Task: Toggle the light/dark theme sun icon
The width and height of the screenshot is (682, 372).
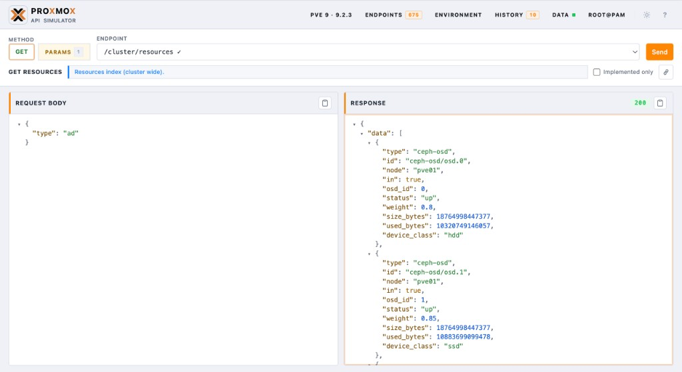Action: click(647, 15)
